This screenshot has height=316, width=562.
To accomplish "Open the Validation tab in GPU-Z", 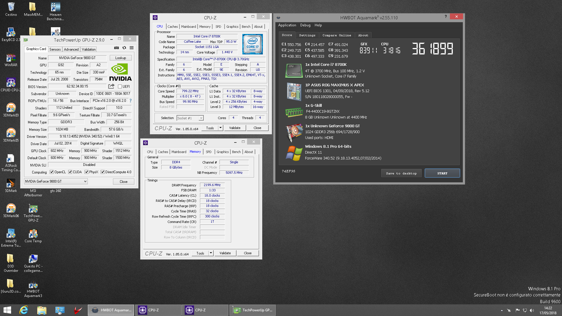I will [x=88, y=49].
